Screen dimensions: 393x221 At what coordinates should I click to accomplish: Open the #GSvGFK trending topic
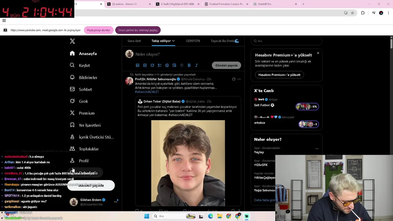tap(261, 165)
